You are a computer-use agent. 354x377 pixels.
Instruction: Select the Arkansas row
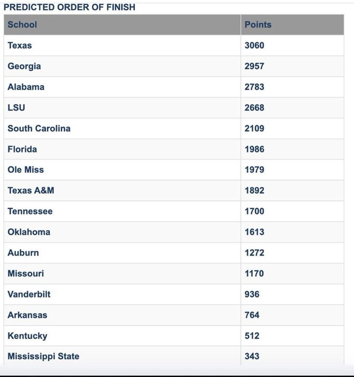[x=174, y=315]
